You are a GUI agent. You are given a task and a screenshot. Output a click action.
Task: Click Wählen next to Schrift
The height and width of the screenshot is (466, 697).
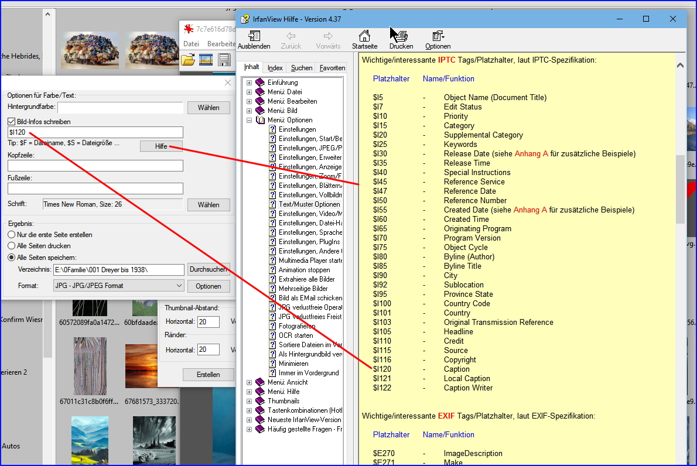tap(209, 205)
